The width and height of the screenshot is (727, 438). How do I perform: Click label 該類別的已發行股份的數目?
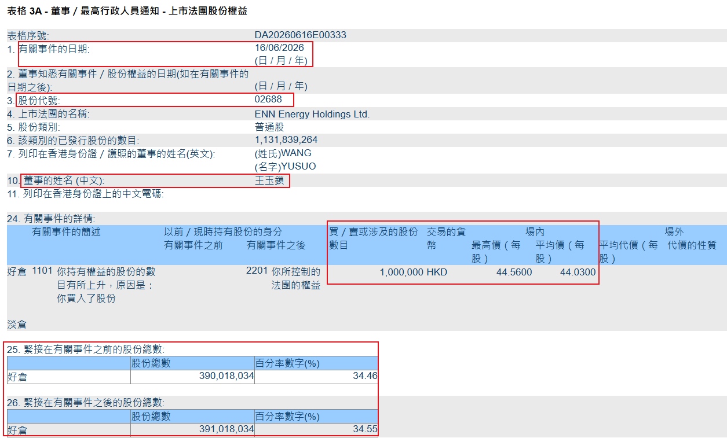[79, 141]
